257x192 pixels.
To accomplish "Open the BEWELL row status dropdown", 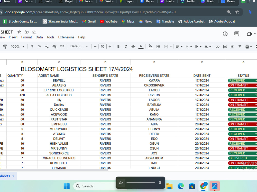I will [256, 80].
